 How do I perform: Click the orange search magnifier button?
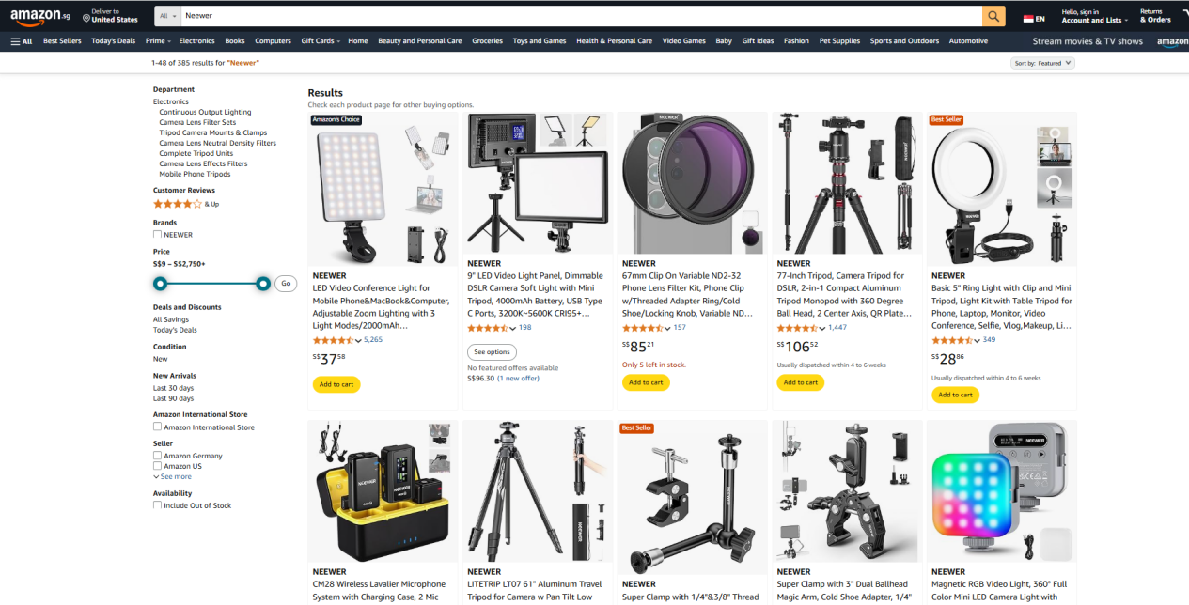993,16
